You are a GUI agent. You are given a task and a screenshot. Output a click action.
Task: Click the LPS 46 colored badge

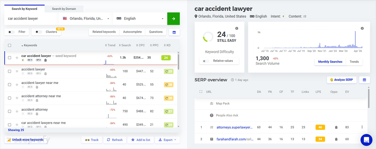coord(320,127)
